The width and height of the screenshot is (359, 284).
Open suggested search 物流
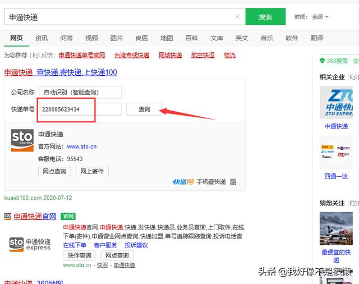coord(229,55)
